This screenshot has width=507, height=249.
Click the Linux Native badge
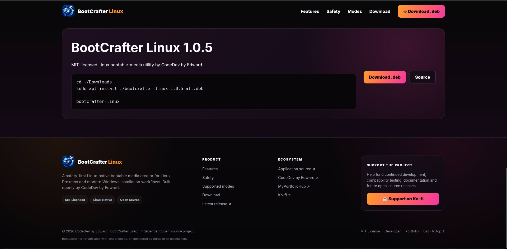pos(102,200)
